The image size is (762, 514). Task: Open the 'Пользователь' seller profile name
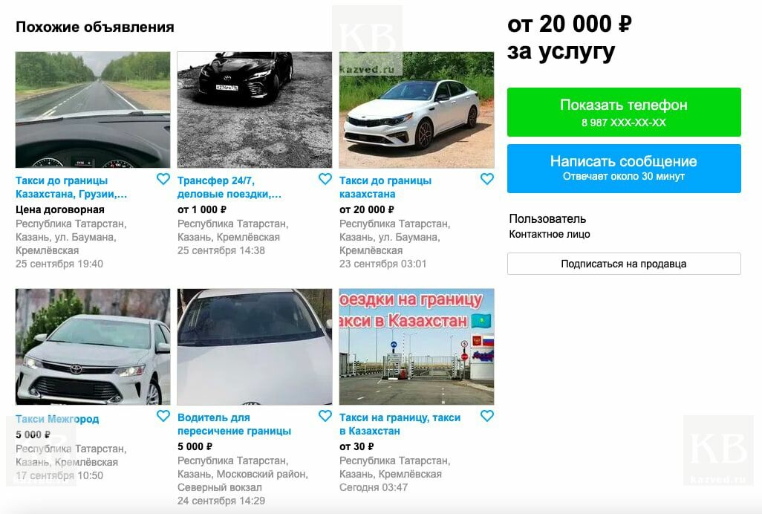(x=547, y=219)
